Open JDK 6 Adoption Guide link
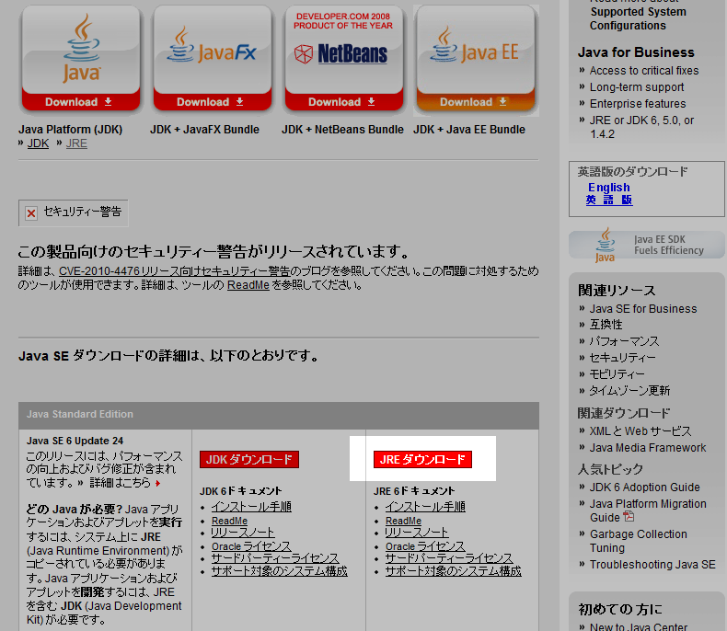The image size is (727, 631). tap(644, 488)
